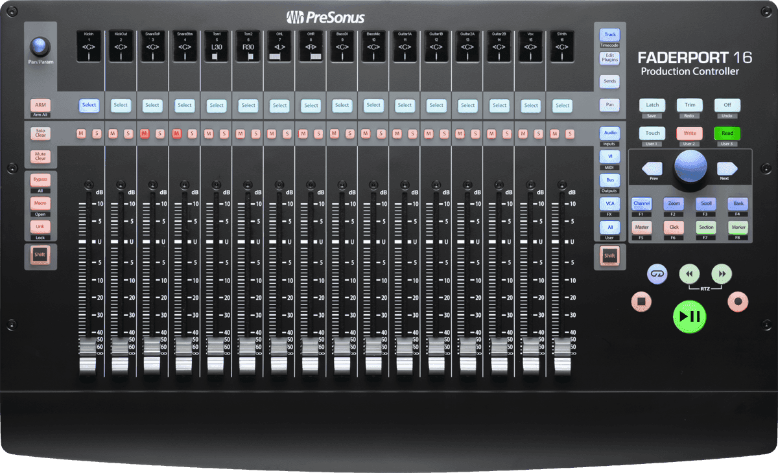The image size is (778, 473).
Task: Click the Bypass button
Action: point(40,179)
